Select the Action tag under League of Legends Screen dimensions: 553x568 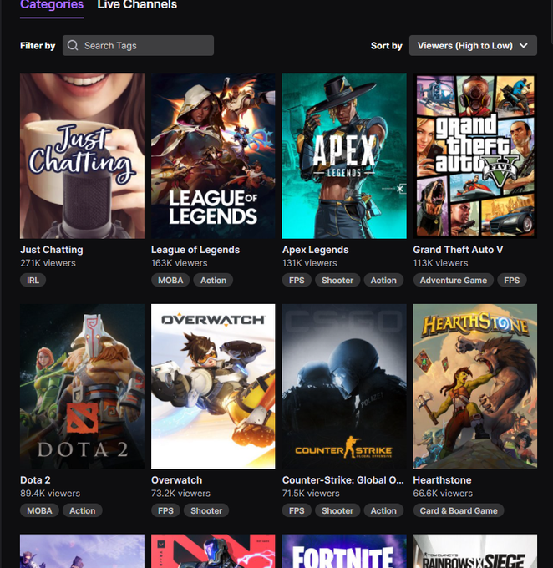coord(213,281)
